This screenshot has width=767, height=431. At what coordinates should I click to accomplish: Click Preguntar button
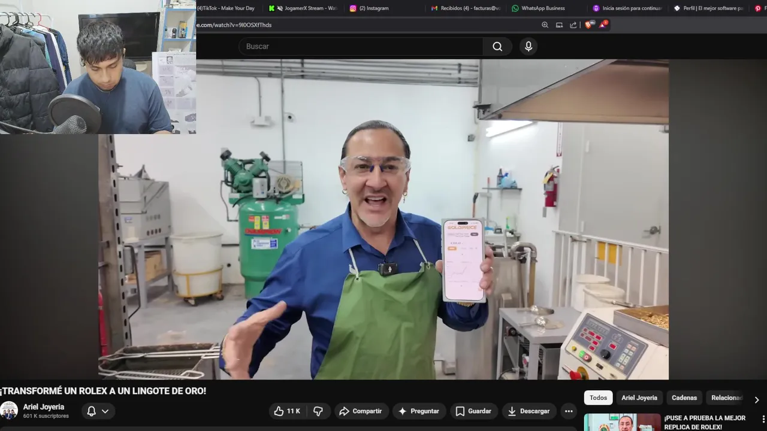(419, 411)
